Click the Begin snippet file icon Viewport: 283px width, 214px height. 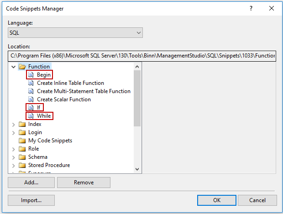pyautogui.click(x=31, y=75)
